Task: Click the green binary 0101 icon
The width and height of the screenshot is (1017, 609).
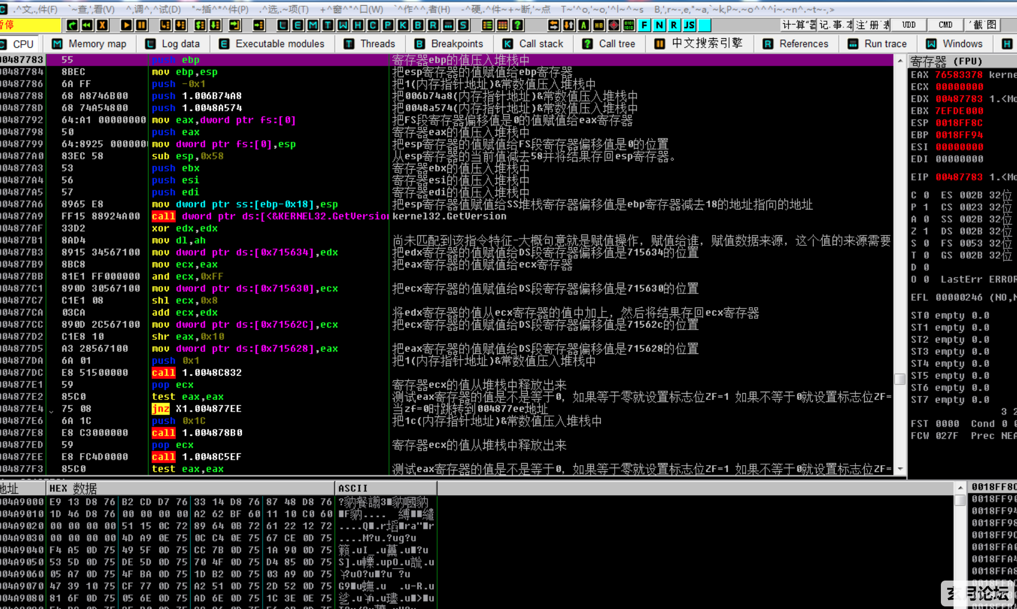Action: (629, 25)
